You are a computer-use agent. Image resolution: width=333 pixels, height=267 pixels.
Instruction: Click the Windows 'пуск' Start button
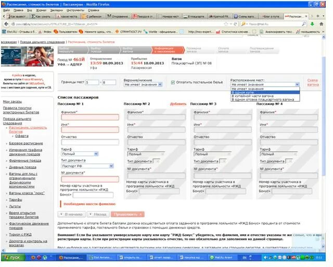coord(12,258)
